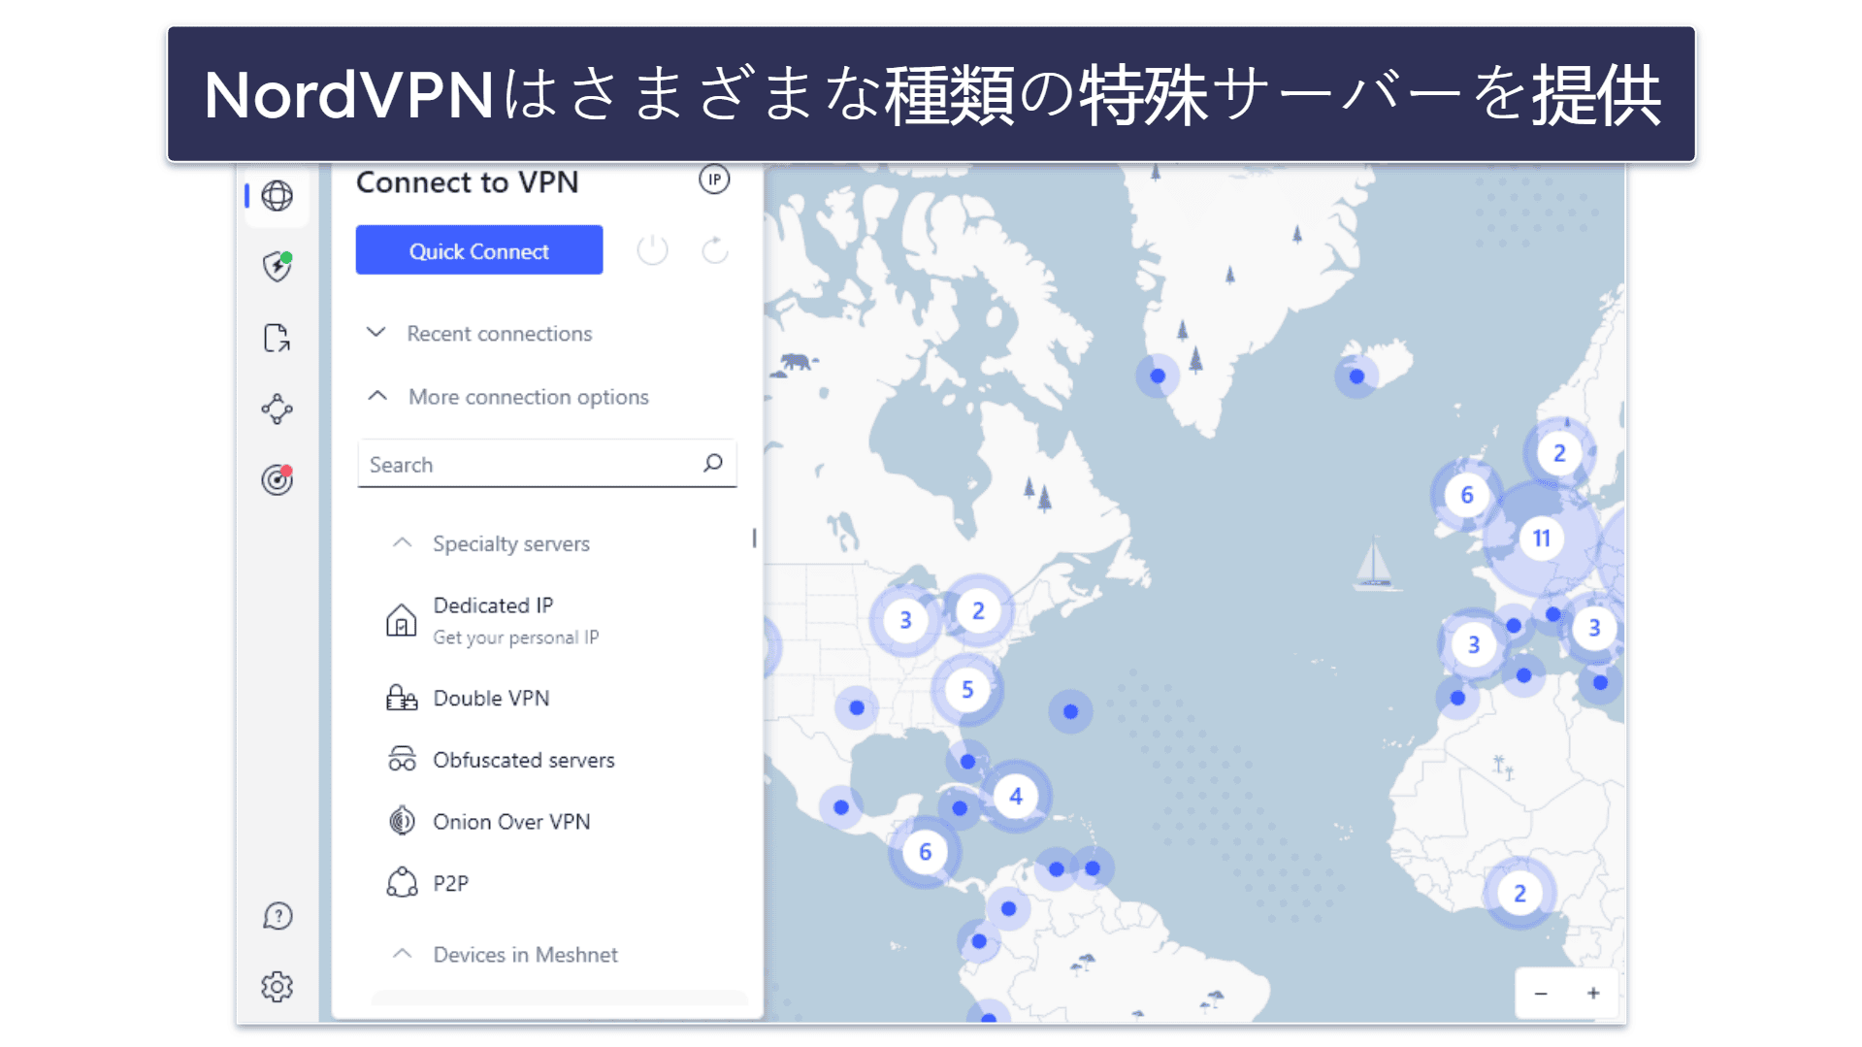Click the disconnect power icon
1862x1047 pixels.
652,250
